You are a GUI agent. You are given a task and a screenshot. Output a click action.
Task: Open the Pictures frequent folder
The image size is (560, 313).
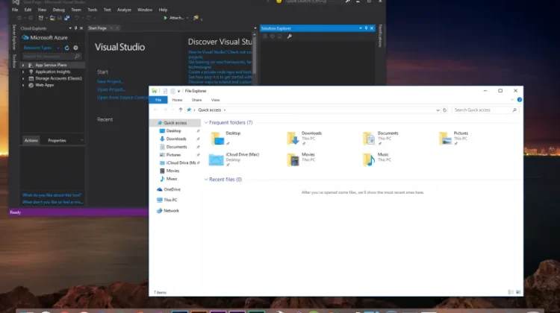coord(453,139)
